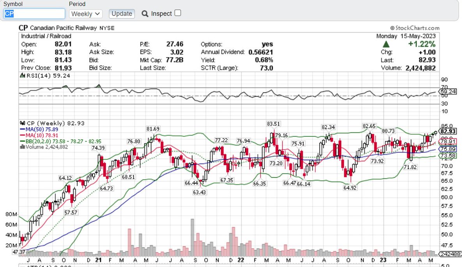Click the green up-arrow price change icon

386,44
